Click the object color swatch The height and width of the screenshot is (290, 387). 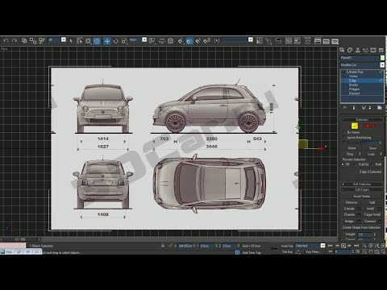tap(382, 58)
